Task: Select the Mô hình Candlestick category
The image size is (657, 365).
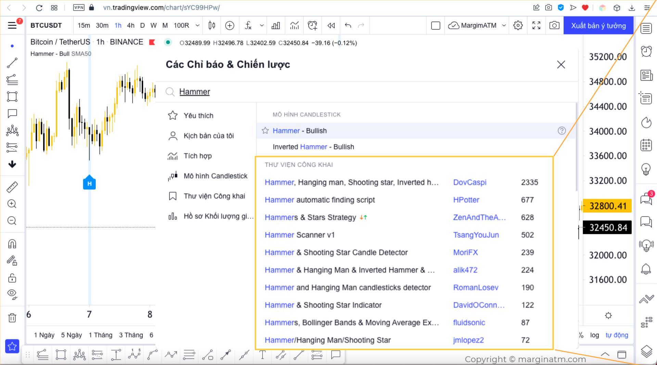Action: click(x=215, y=176)
